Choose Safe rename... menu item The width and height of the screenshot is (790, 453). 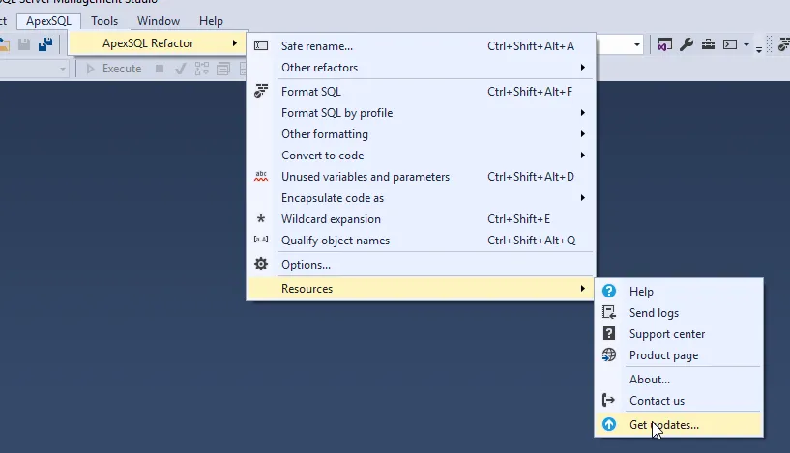click(x=421, y=45)
